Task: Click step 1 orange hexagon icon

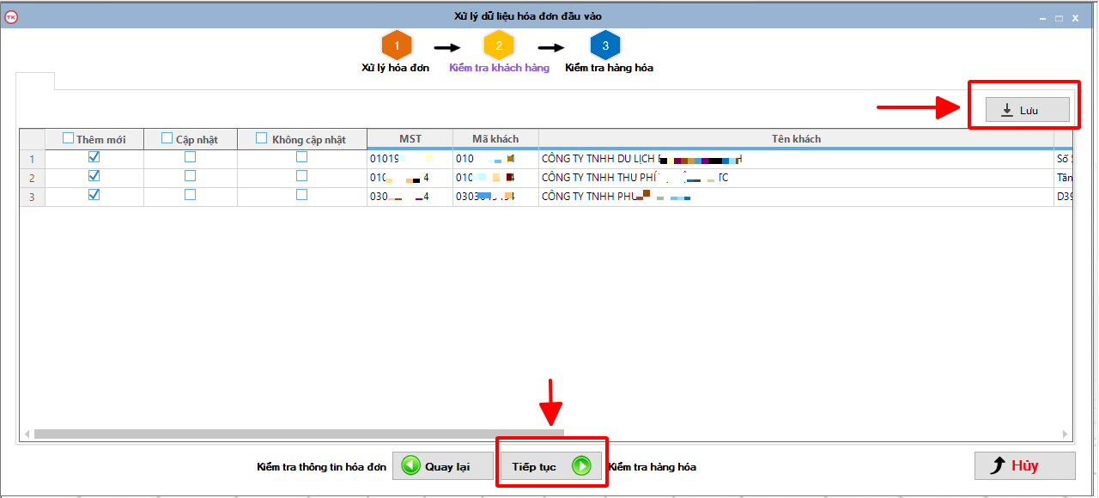Action: click(396, 46)
